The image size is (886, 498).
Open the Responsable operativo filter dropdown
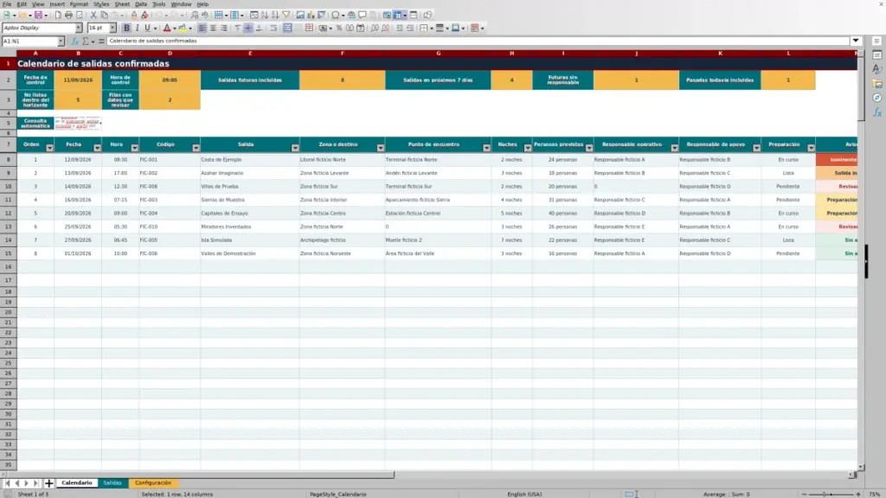(x=674, y=148)
